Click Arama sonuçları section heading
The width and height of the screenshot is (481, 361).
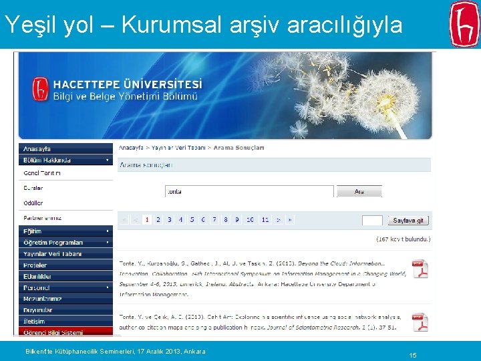pyautogui.click(x=146, y=165)
